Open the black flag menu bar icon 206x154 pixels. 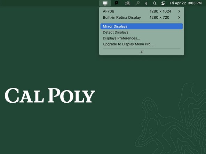pos(116,3)
